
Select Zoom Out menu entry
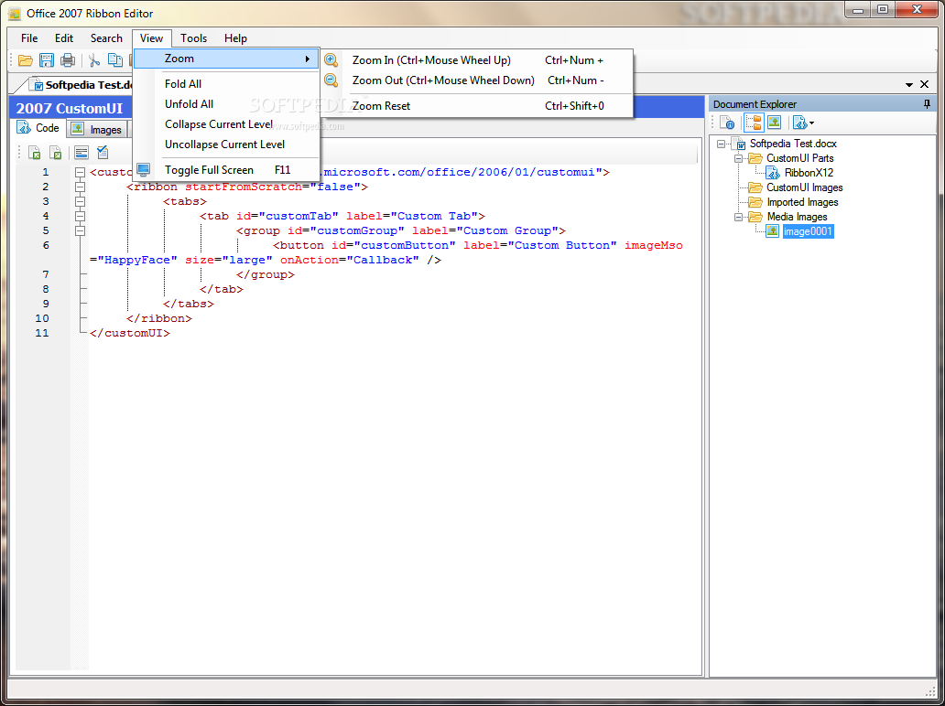477,80
